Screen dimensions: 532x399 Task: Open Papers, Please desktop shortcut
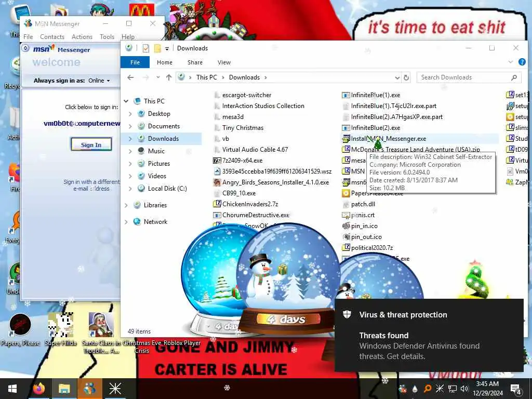pyautogui.click(x=20, y=329)
